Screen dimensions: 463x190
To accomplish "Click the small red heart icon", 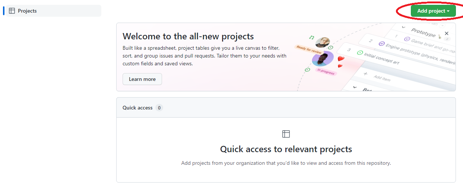I will tap(340, 66).
